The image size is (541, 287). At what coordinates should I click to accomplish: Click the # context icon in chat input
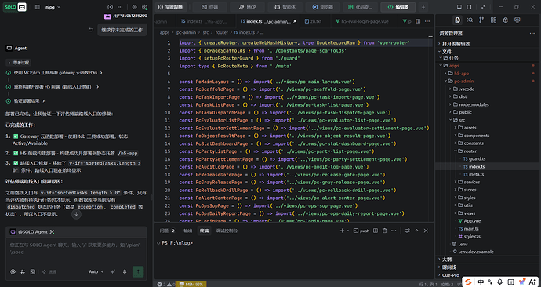click(x=23, y=272)
